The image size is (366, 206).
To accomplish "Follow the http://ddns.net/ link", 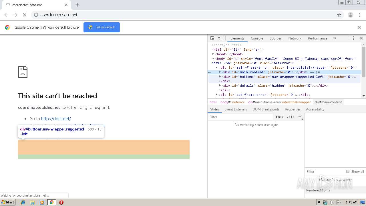I will click(x=56, y=118).
